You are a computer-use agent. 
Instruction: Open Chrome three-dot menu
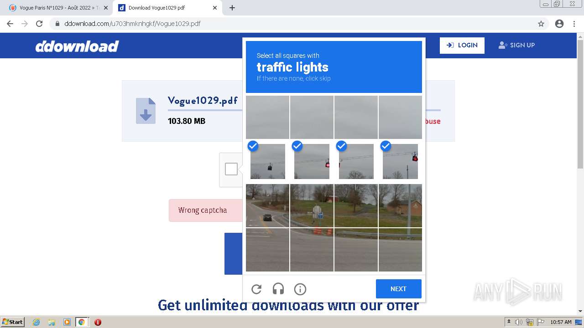click(574, 24)
